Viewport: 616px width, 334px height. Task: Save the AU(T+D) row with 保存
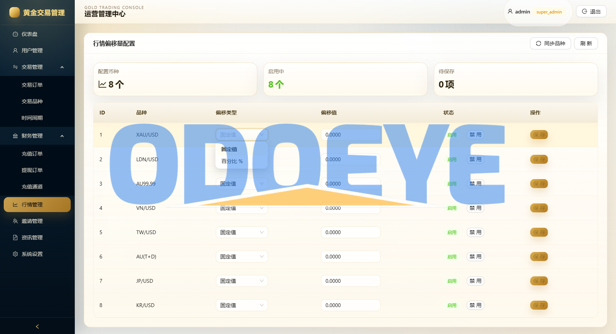[539, 257]
